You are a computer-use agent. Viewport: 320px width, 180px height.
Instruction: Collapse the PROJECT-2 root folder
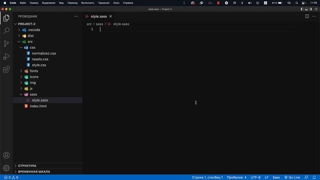26,24
